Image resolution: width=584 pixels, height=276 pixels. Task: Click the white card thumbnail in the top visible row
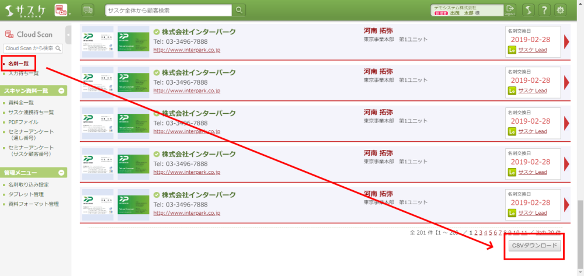[98, 41]
